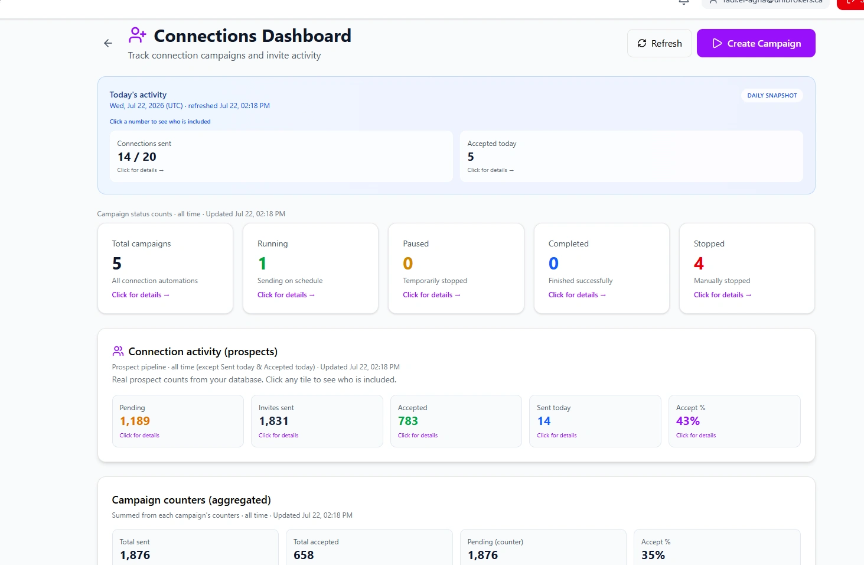The height and width of the screenshot is (565, 864).
Task: Click the red logout icon at top right
Action: coord(850,3)
